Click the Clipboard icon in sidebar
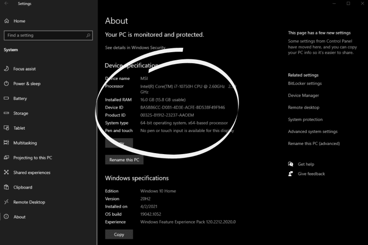This screenshot has height=245, width=368. pos(6,188)
